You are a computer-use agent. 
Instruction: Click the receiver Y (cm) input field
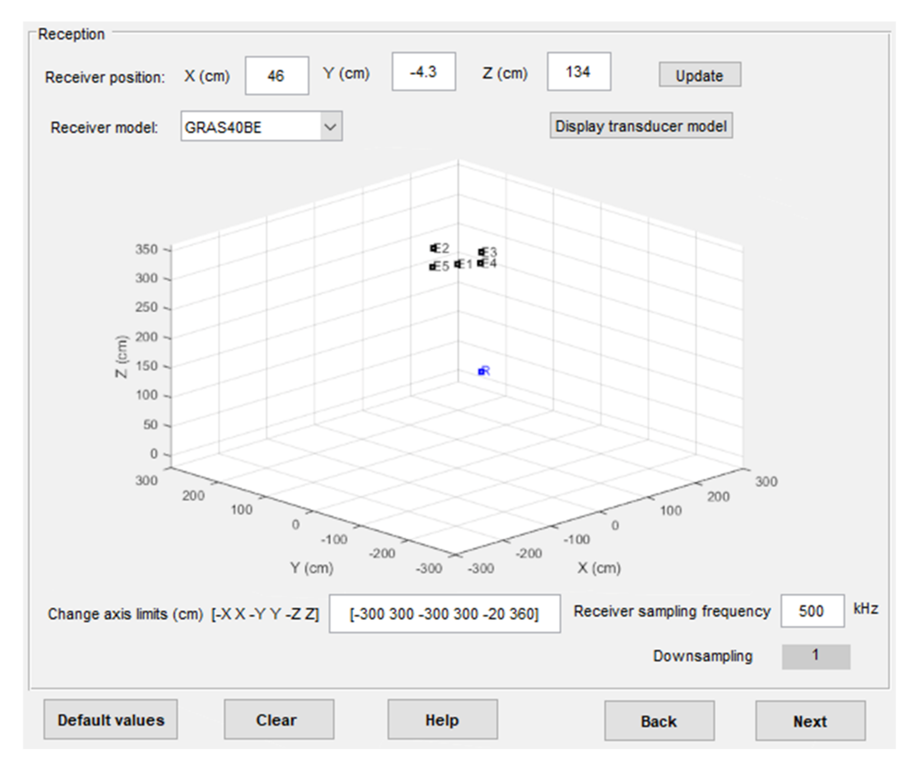[x=424, y=72]
